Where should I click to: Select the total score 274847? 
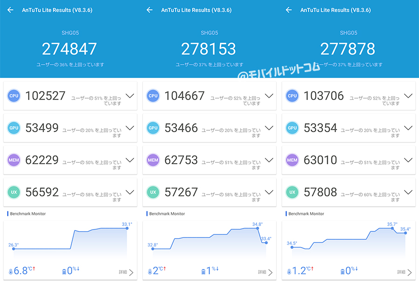click(69, 49)
